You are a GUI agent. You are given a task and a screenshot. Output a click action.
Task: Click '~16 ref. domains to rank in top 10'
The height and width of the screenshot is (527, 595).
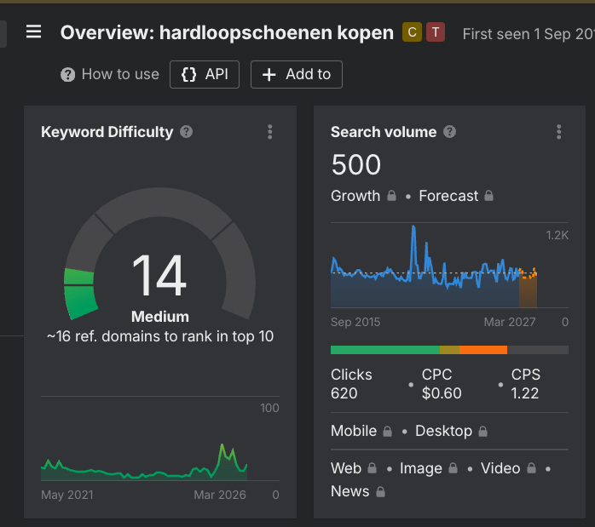click(159, 336)
